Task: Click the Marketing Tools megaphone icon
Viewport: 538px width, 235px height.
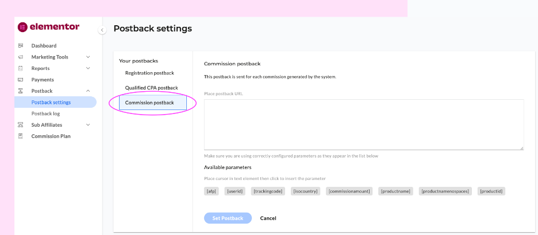Action: point(21,57)
